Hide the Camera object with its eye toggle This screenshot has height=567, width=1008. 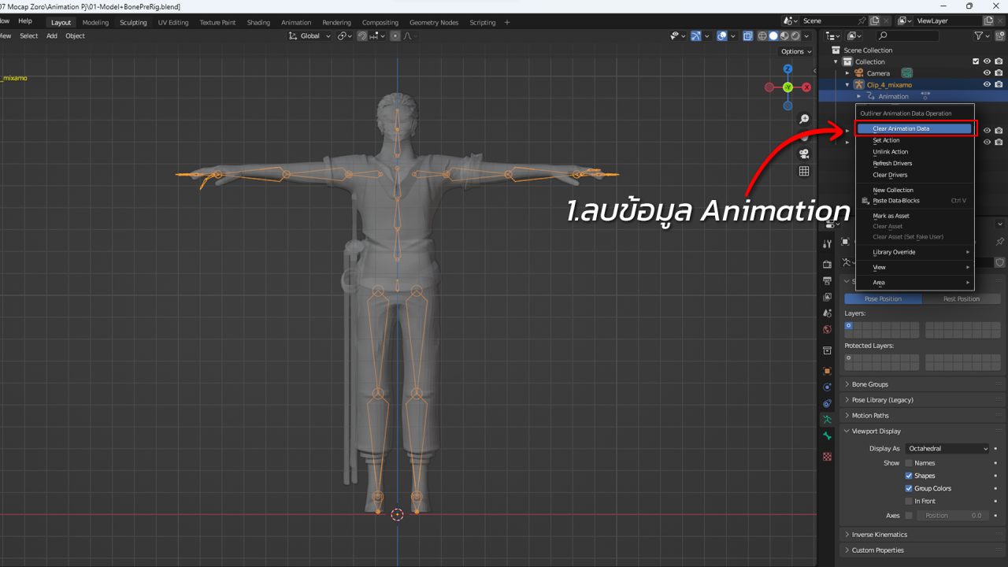[987, 72]
